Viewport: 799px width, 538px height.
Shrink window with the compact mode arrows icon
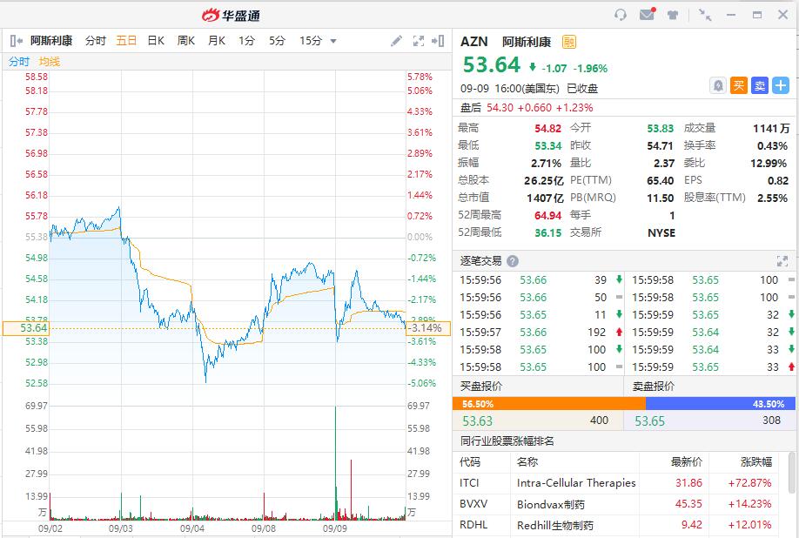(705, 15)
